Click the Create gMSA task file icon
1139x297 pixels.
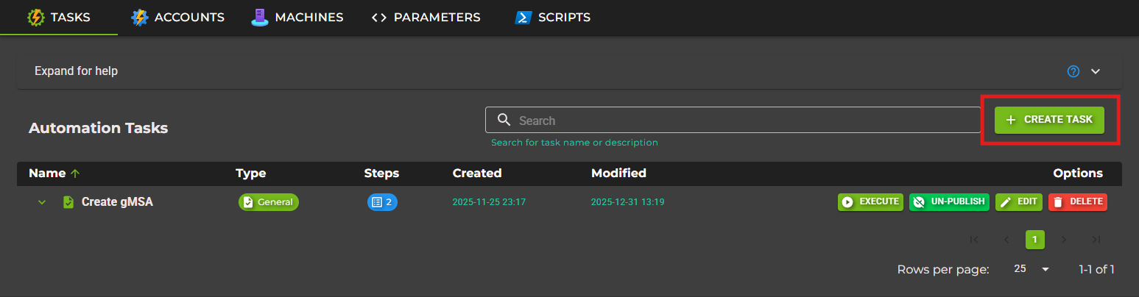[68, 201]
